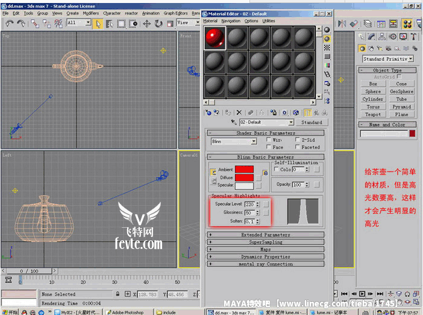Click Put to Library icon

(x=274, y=112)
